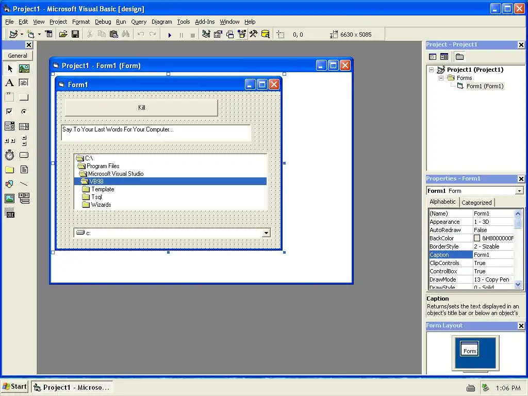Open the Add-Ins menu
Image resolution: width=528 pixels, height=396 pixels.
coord(205,22)
